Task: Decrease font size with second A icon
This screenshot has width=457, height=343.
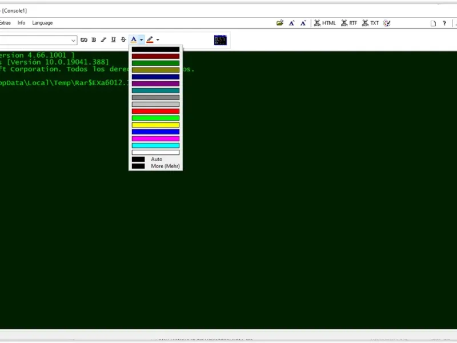Action: 303,23
